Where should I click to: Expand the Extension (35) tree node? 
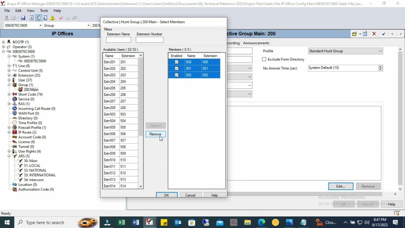click(9, 75)
